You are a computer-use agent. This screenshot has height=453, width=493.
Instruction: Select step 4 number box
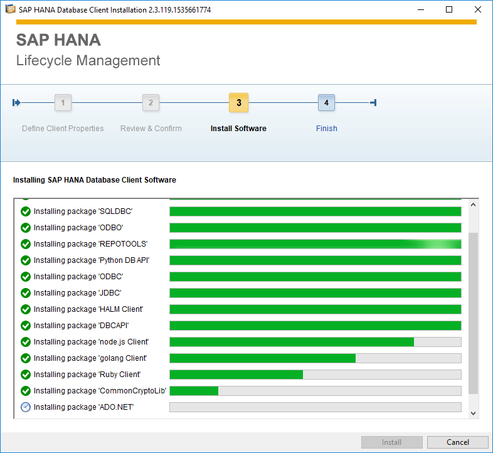click(326, 102)
